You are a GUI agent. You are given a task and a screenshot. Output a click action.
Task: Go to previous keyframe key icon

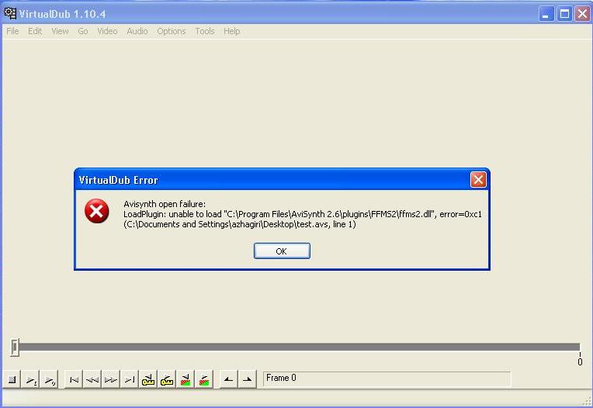(148, 379)
